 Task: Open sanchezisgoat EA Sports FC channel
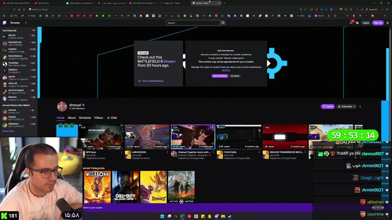(19, 91)
